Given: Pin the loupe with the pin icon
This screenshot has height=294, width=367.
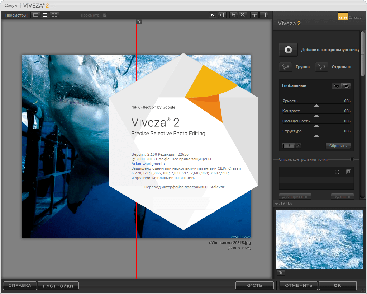Looking at the screenshot, I should [281, 272].
